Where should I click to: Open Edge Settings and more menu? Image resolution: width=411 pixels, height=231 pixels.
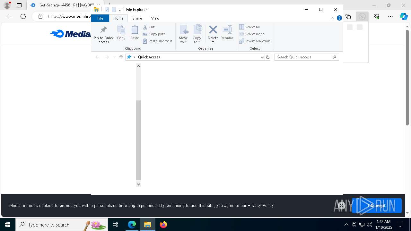[390, 16]
